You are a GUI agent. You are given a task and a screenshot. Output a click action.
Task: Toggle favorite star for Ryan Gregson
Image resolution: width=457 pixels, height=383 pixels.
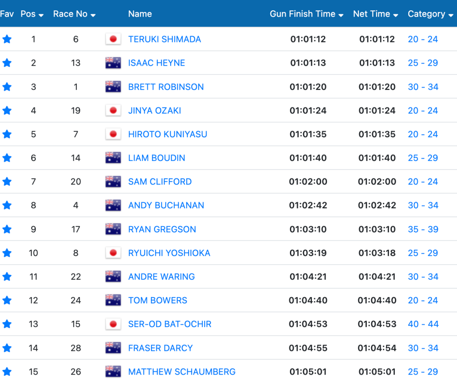click(x=7, y=229)
